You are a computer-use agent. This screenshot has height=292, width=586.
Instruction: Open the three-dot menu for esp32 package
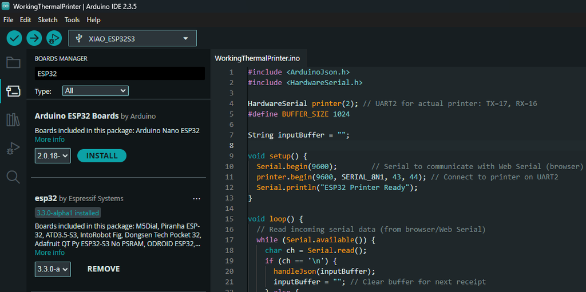[197, 199]
